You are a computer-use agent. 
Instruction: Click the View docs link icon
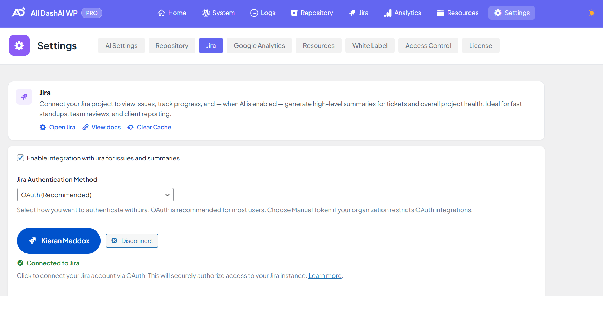click(86, 128)
